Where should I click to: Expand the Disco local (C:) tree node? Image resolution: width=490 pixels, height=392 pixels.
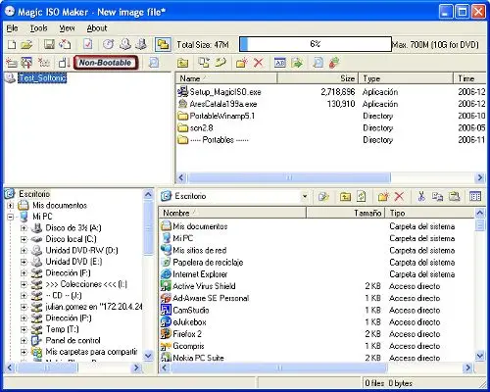[x=24, y=239]
